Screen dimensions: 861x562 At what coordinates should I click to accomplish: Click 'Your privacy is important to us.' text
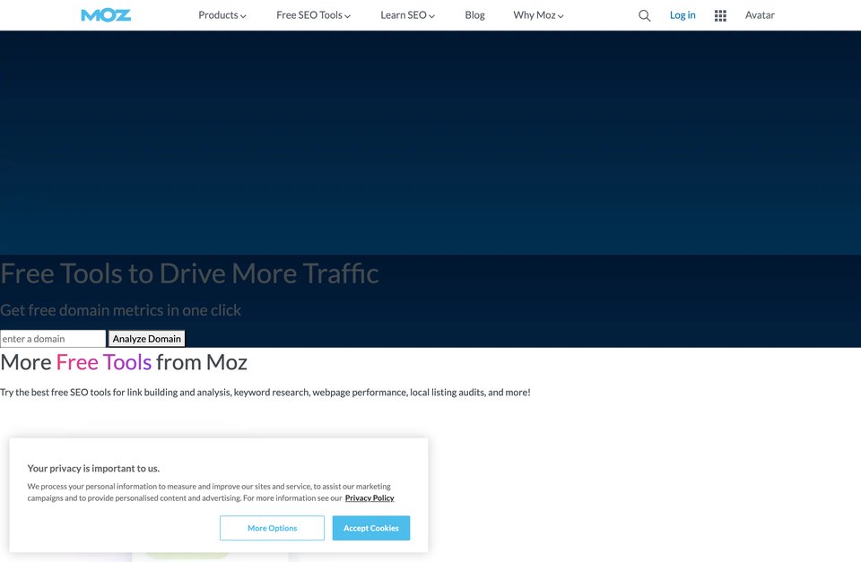click(93, 468)
